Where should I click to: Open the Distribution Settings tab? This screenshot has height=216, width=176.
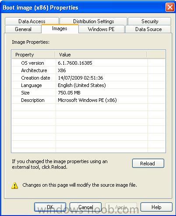93,21
